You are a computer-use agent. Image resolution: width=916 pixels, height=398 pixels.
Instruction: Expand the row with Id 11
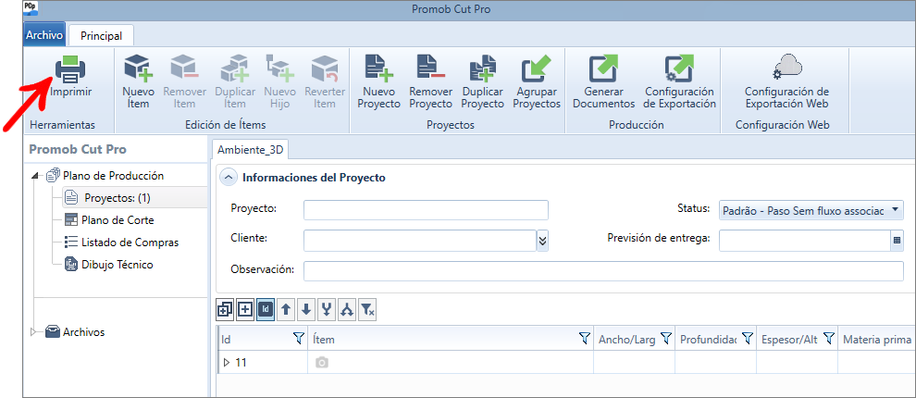pos(227,363)
